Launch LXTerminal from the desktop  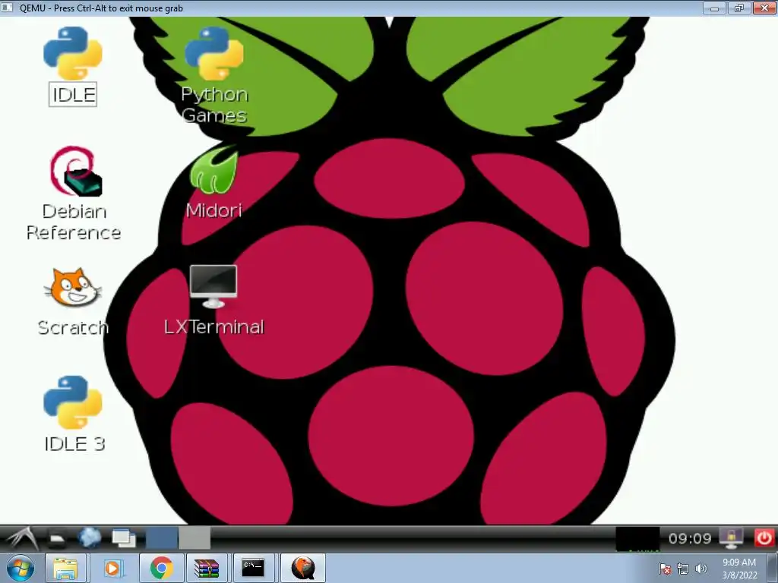click(213, 300)
